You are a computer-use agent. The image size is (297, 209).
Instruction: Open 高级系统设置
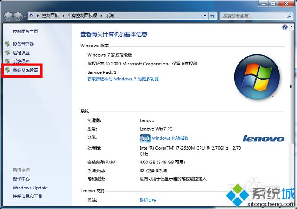[x=26, y=70]
